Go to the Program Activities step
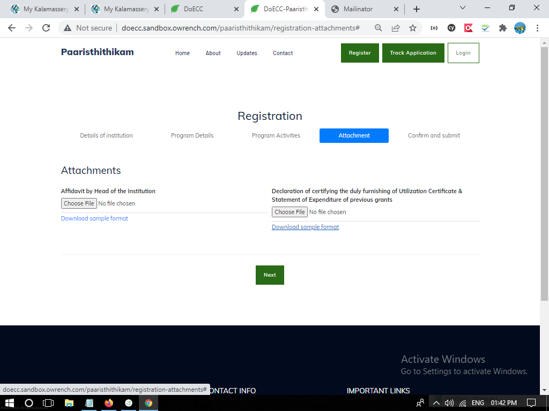Viewport: 549px width, 411px height. 276,135
